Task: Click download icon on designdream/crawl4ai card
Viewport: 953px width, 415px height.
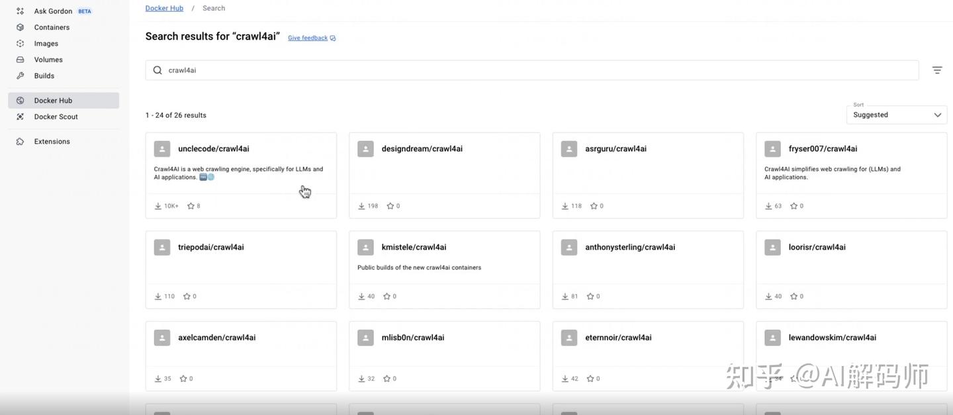Action: click(361, 206)
